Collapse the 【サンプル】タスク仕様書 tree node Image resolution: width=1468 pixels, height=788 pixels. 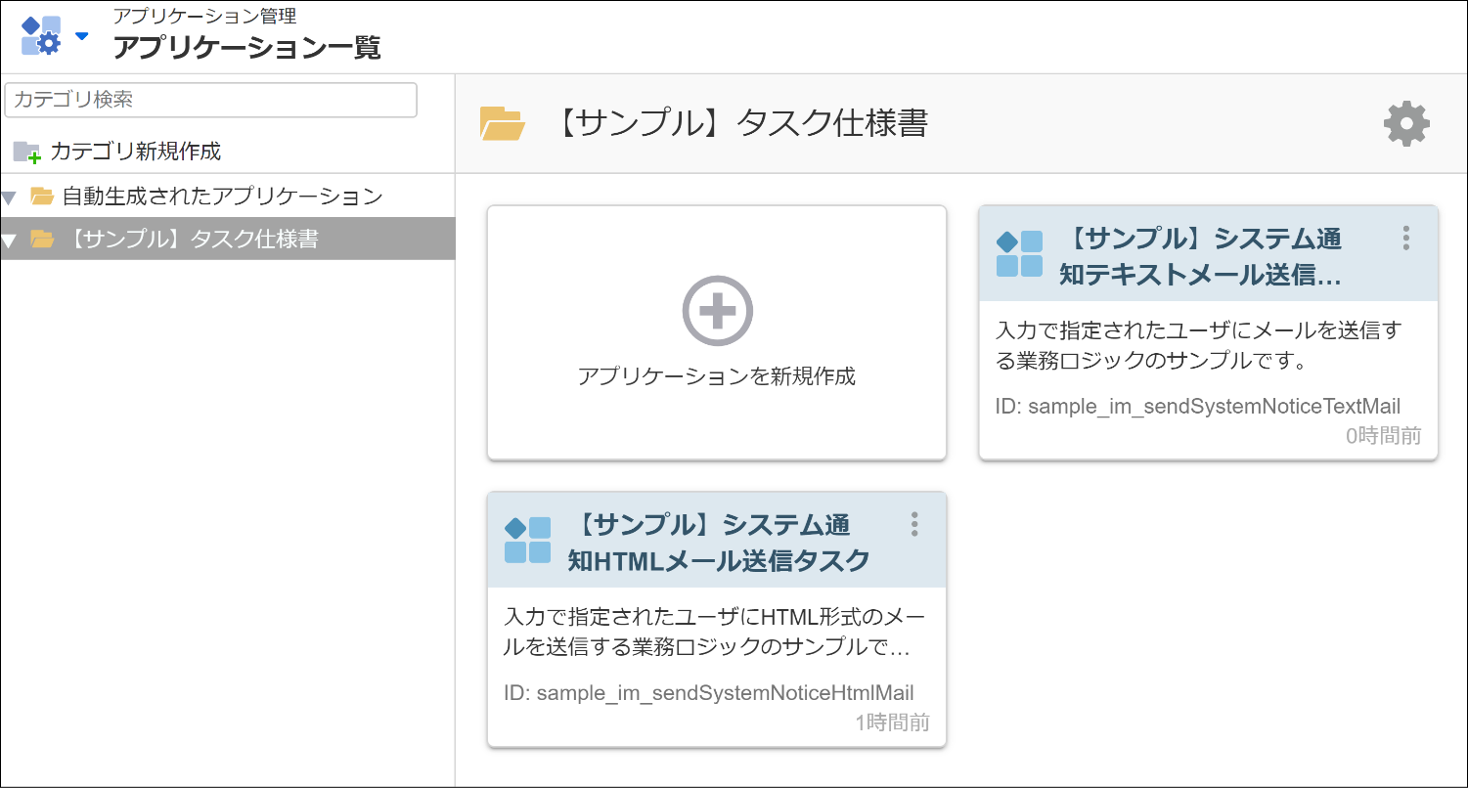pyautogui.click(x=10, y=240)
